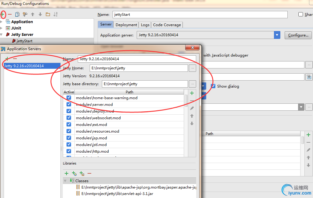Viewport: 313px width, 198px height.
Task: Expand Application node in tree
Action: click(x=2, y=22)
